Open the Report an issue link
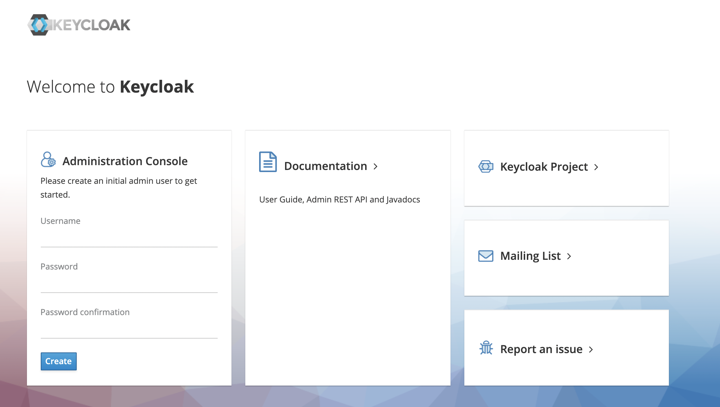The height and width of the screenshot is (407, 720). click(541, 349)
